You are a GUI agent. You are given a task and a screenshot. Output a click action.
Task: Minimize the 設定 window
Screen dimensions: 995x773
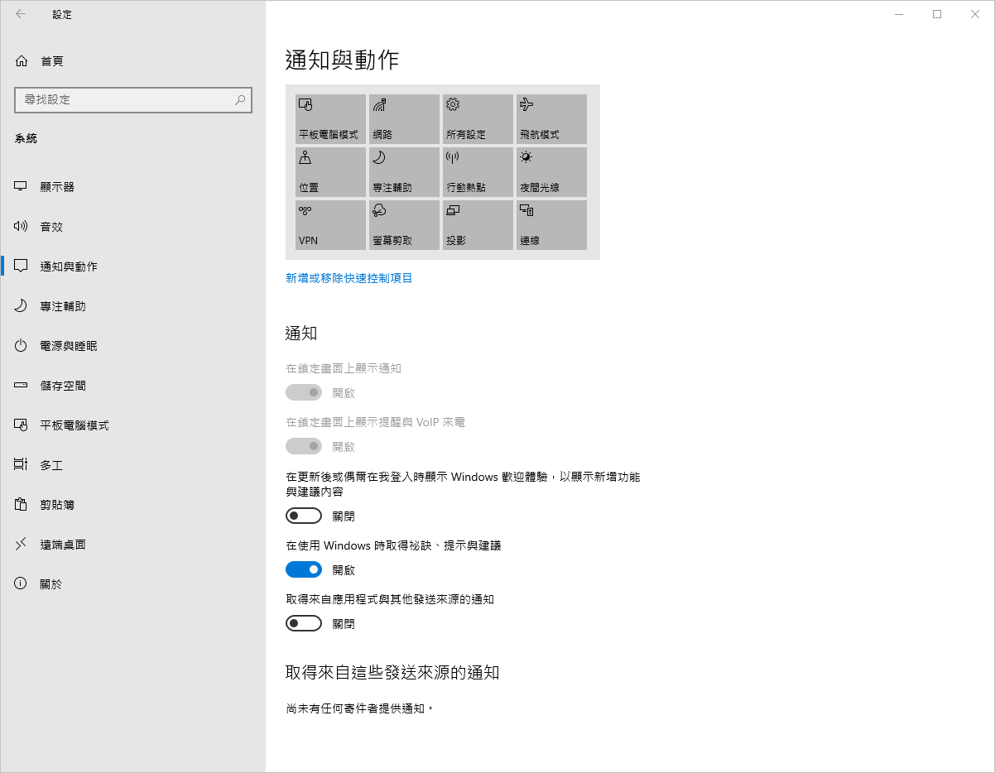[x=899, y=14]
